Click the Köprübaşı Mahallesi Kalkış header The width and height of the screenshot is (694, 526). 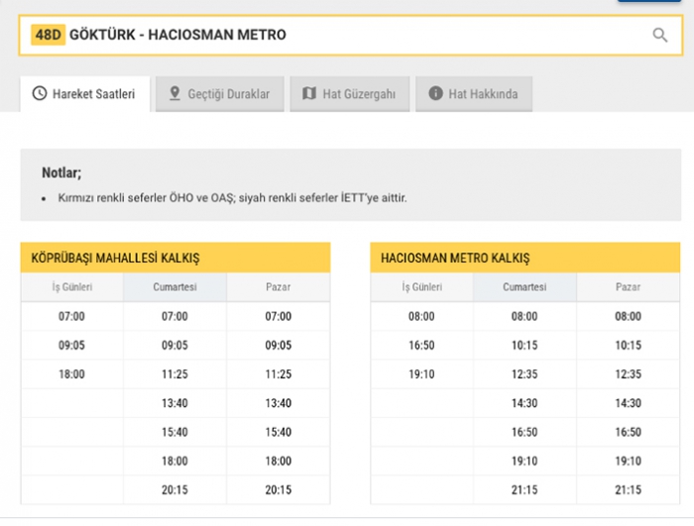(x=175, y=258)
